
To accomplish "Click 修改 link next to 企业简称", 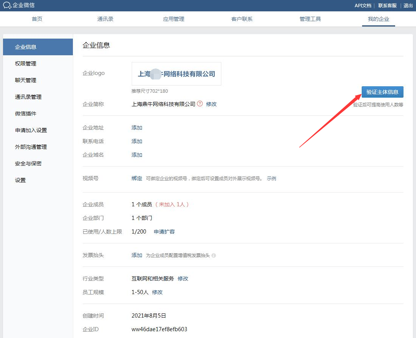I will (211, 104).
